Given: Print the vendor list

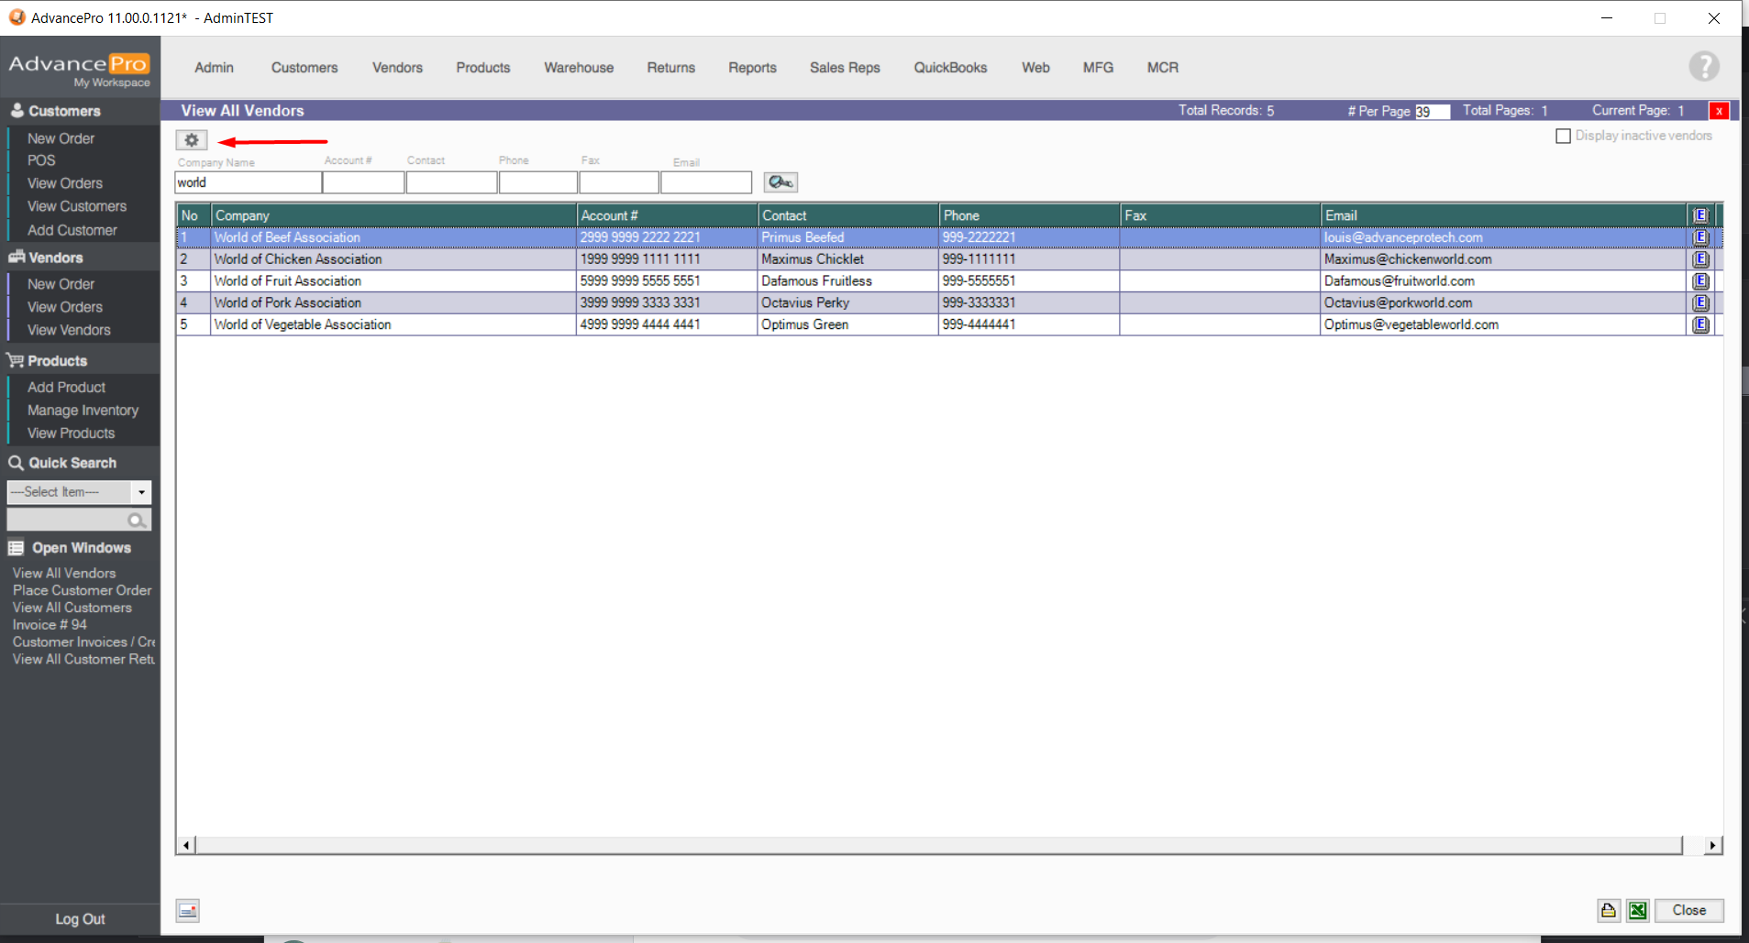Looking at the screenshot, I should tap(1609, 910).
